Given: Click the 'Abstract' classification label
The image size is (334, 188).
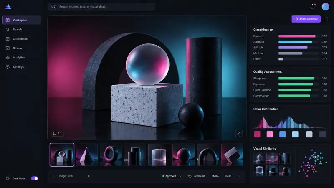Looking at the screenshot, I should click(x=258, y=42).
